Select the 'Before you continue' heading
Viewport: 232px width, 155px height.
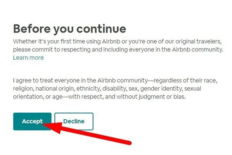(x=70, y=29)
